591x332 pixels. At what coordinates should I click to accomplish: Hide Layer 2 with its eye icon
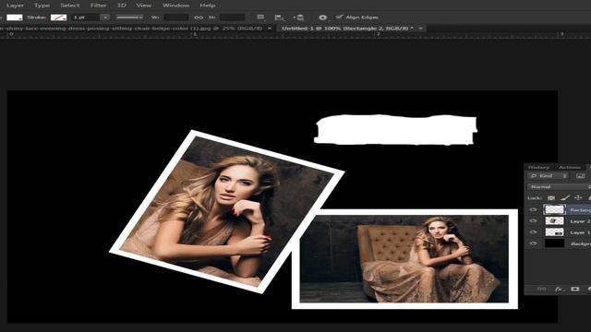tap(533, 221)
